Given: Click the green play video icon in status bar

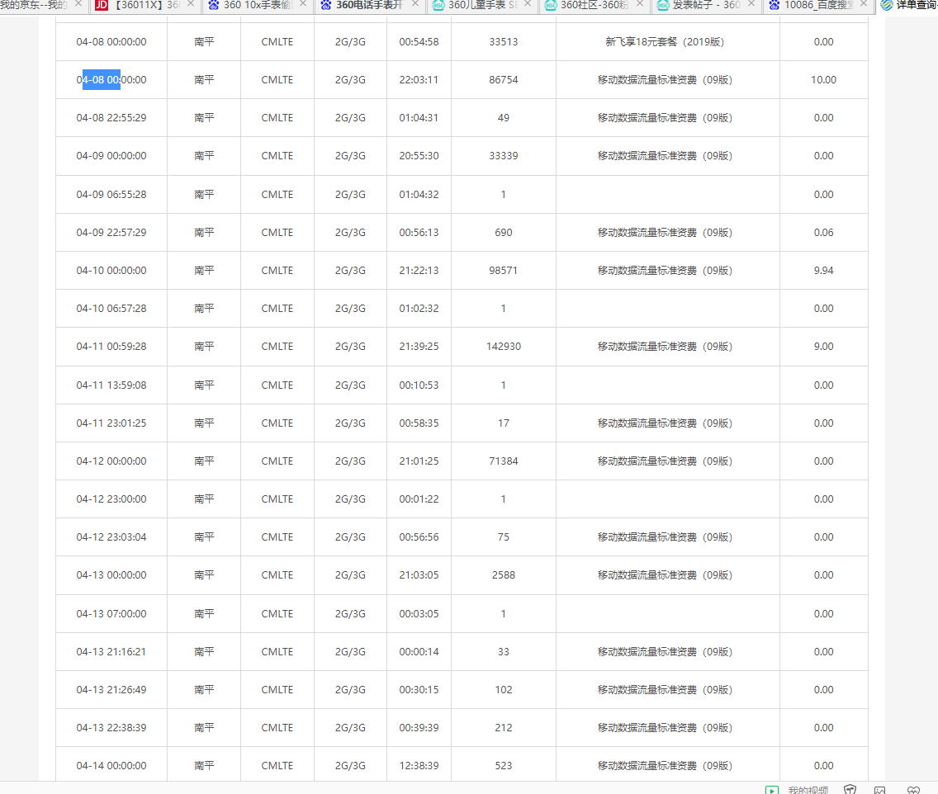Looking at the screenshot, I should coord(772,790).
